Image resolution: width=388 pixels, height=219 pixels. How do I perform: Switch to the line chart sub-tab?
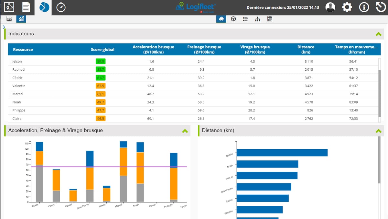click(x=9, y=19)
